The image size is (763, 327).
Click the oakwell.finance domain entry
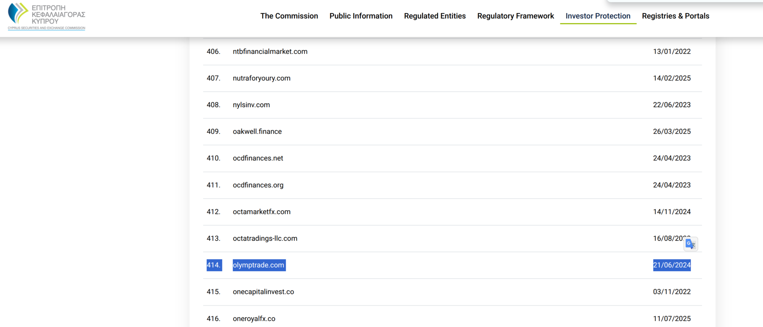pyautogui.click(x=257, y=132)
